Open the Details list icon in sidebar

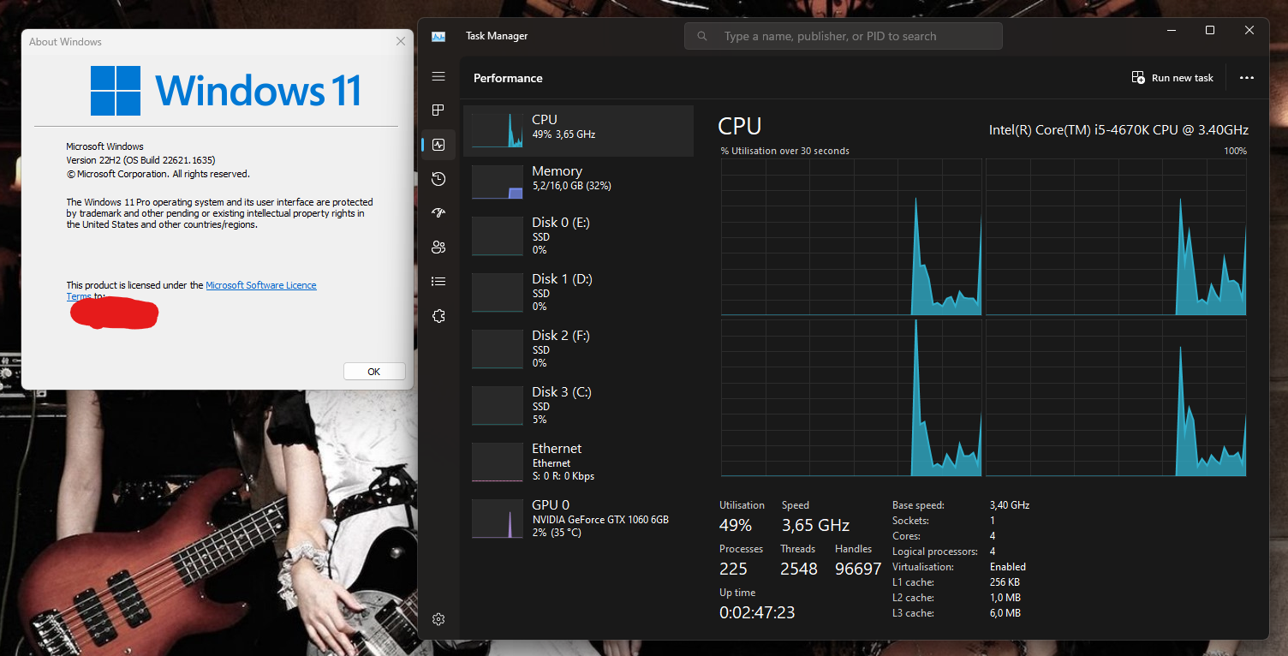438,281
